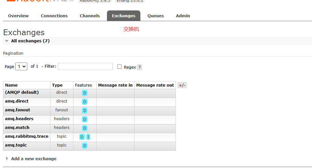Click the Regex help question mark

click(139, 67)
